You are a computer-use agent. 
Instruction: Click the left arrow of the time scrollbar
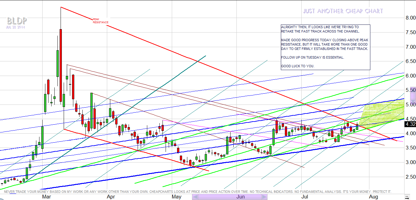pos(195,197)
